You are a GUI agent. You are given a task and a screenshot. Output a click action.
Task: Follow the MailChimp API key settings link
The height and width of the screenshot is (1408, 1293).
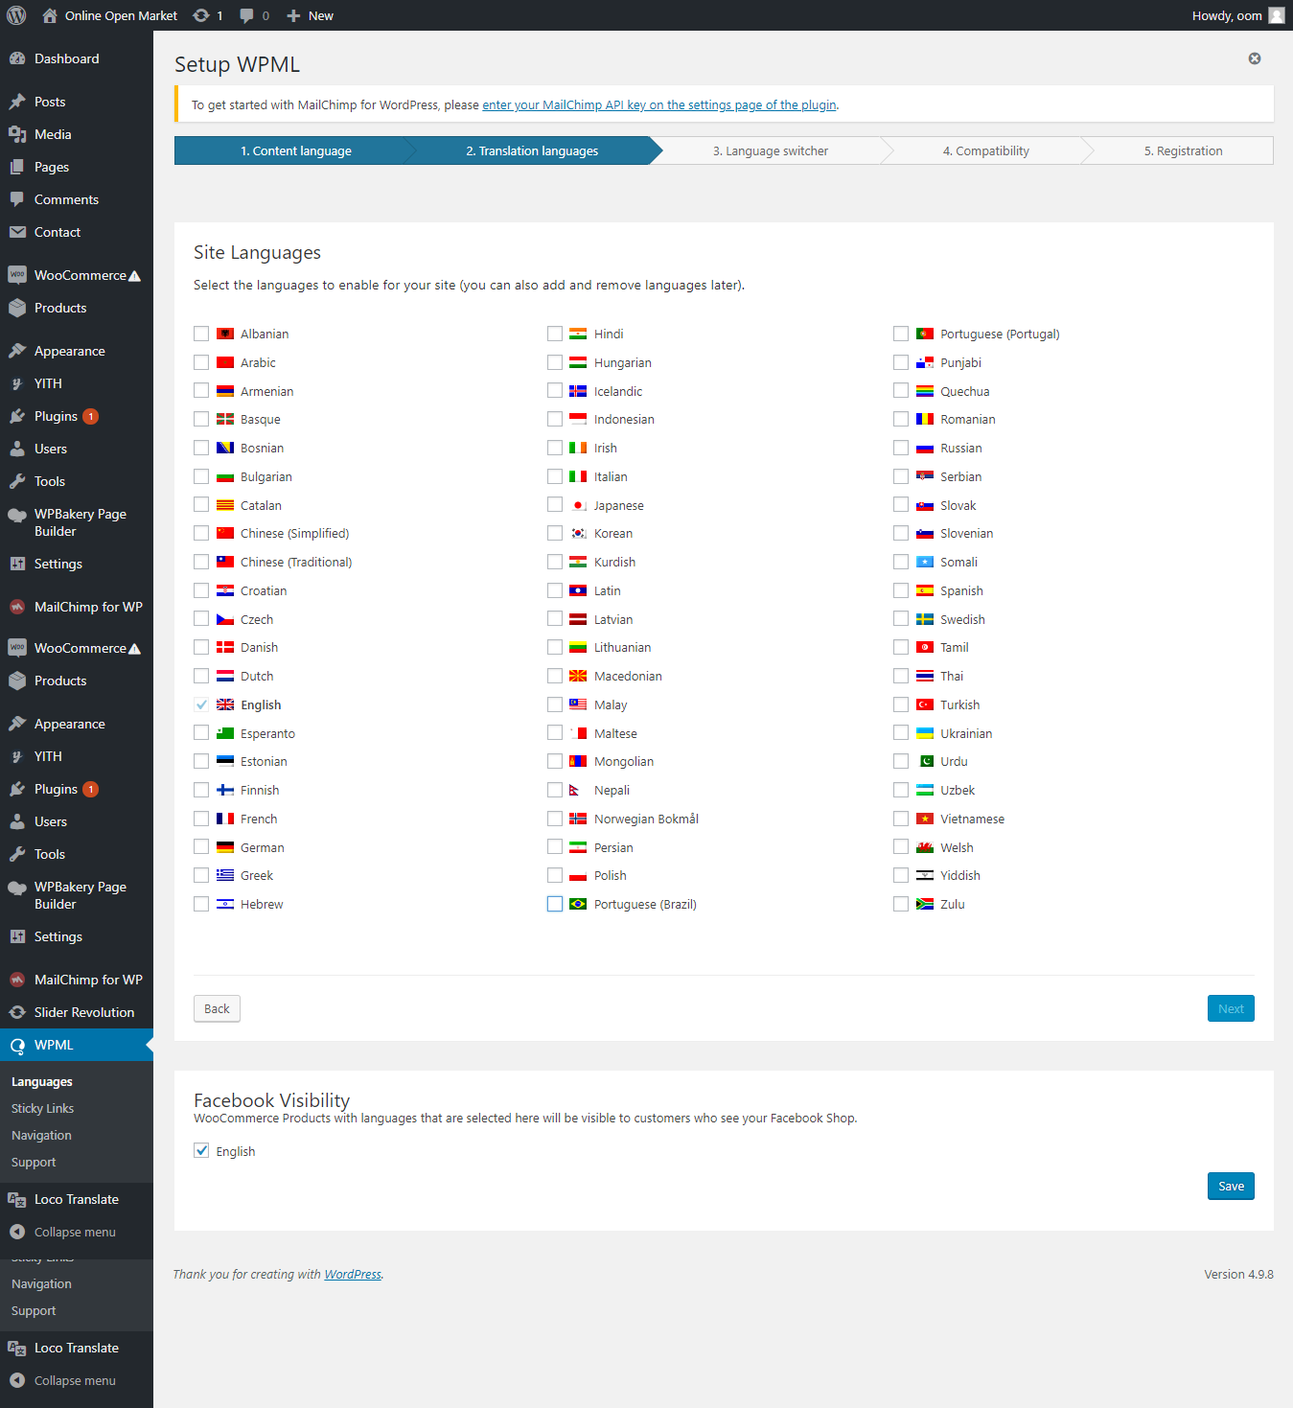(659, 105)
